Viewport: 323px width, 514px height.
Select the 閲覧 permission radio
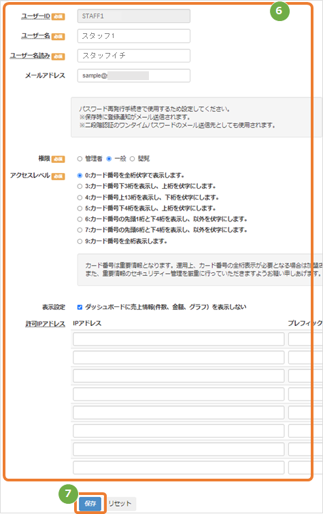click(132, 159)
